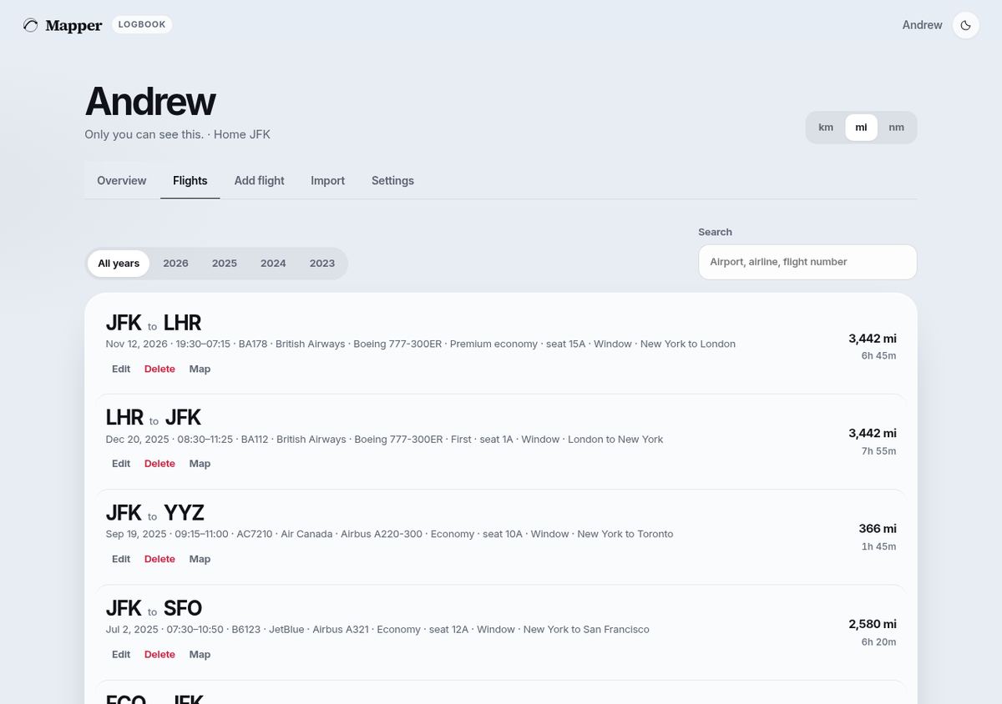
Task: Delete the JFK to YYZ flight
Action: pos(159,559)
